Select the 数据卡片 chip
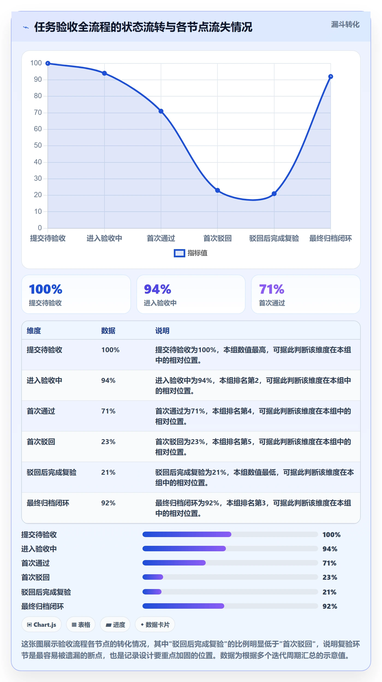The image size is (382, 682). (155, 625)
